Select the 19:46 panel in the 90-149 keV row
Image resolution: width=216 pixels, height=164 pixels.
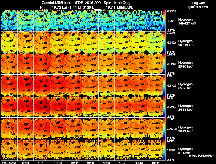tap(139, 42)
